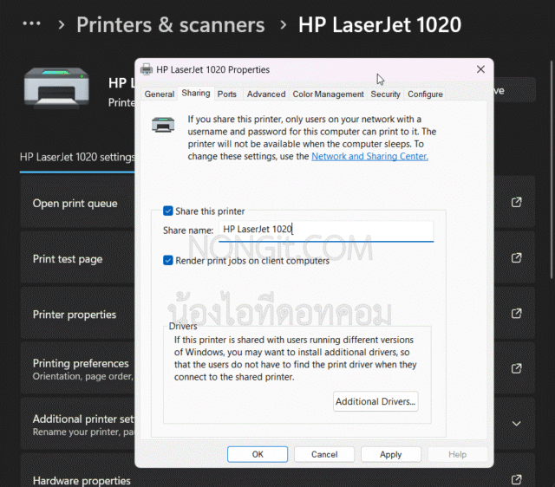Go back to Printers & scanners breadcrumb
The width and height of the screenshot is (555, 487).
coord(171,25)
